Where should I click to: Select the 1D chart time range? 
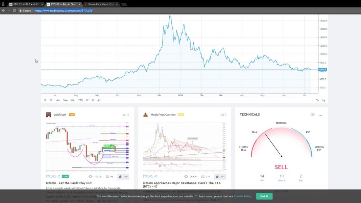[45, 100]
